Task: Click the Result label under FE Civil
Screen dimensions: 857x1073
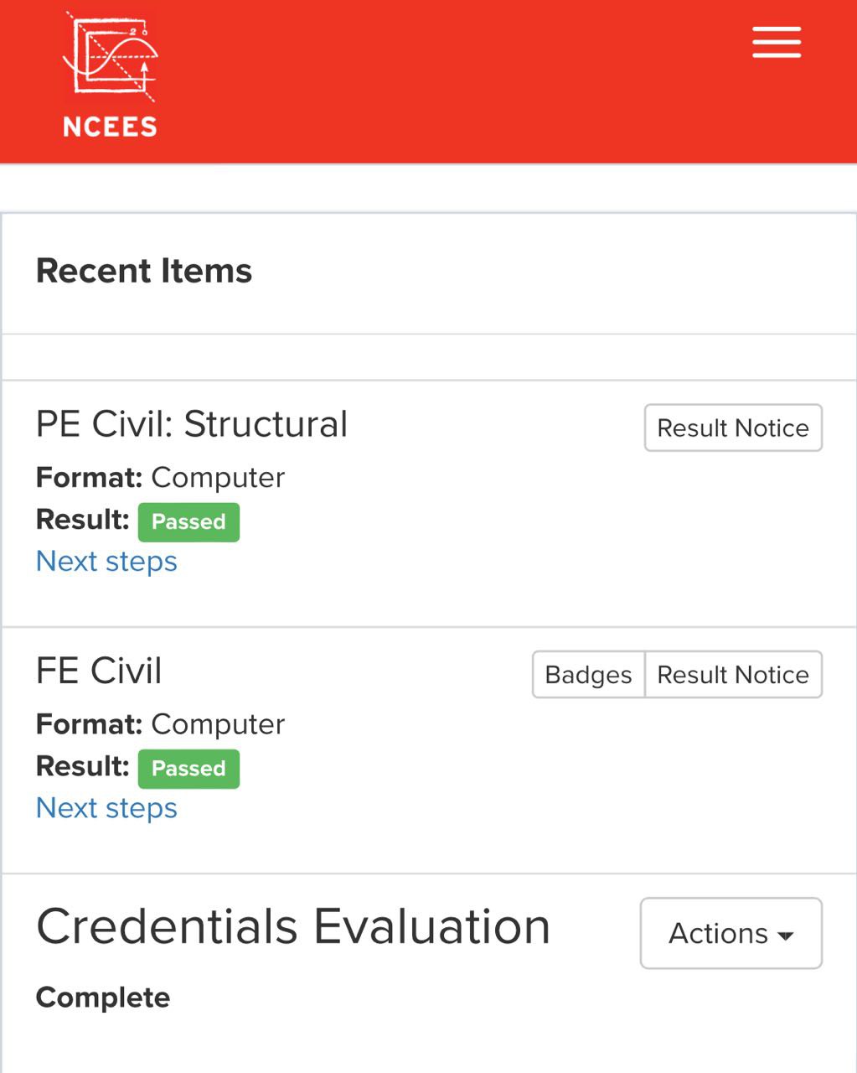Action: tap(82, 766)
